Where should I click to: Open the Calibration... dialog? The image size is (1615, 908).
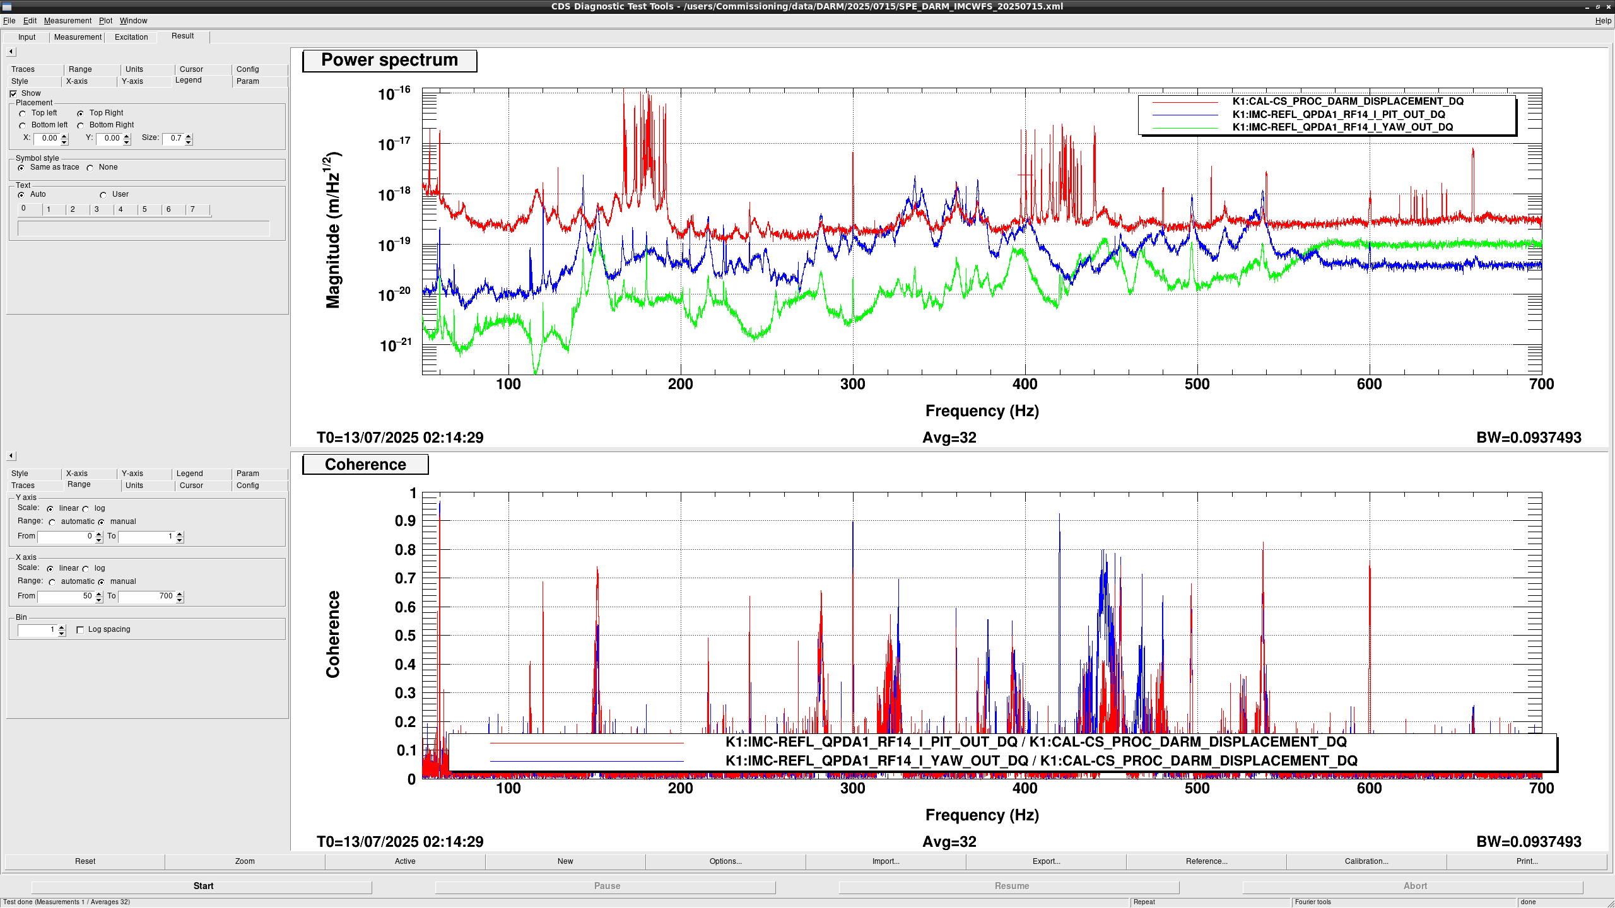pos(1366,861)
